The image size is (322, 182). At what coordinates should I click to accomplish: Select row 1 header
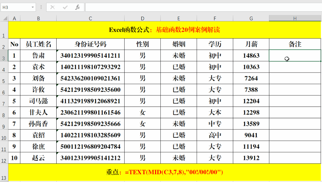pyautogui.click(x=4, y=30)
